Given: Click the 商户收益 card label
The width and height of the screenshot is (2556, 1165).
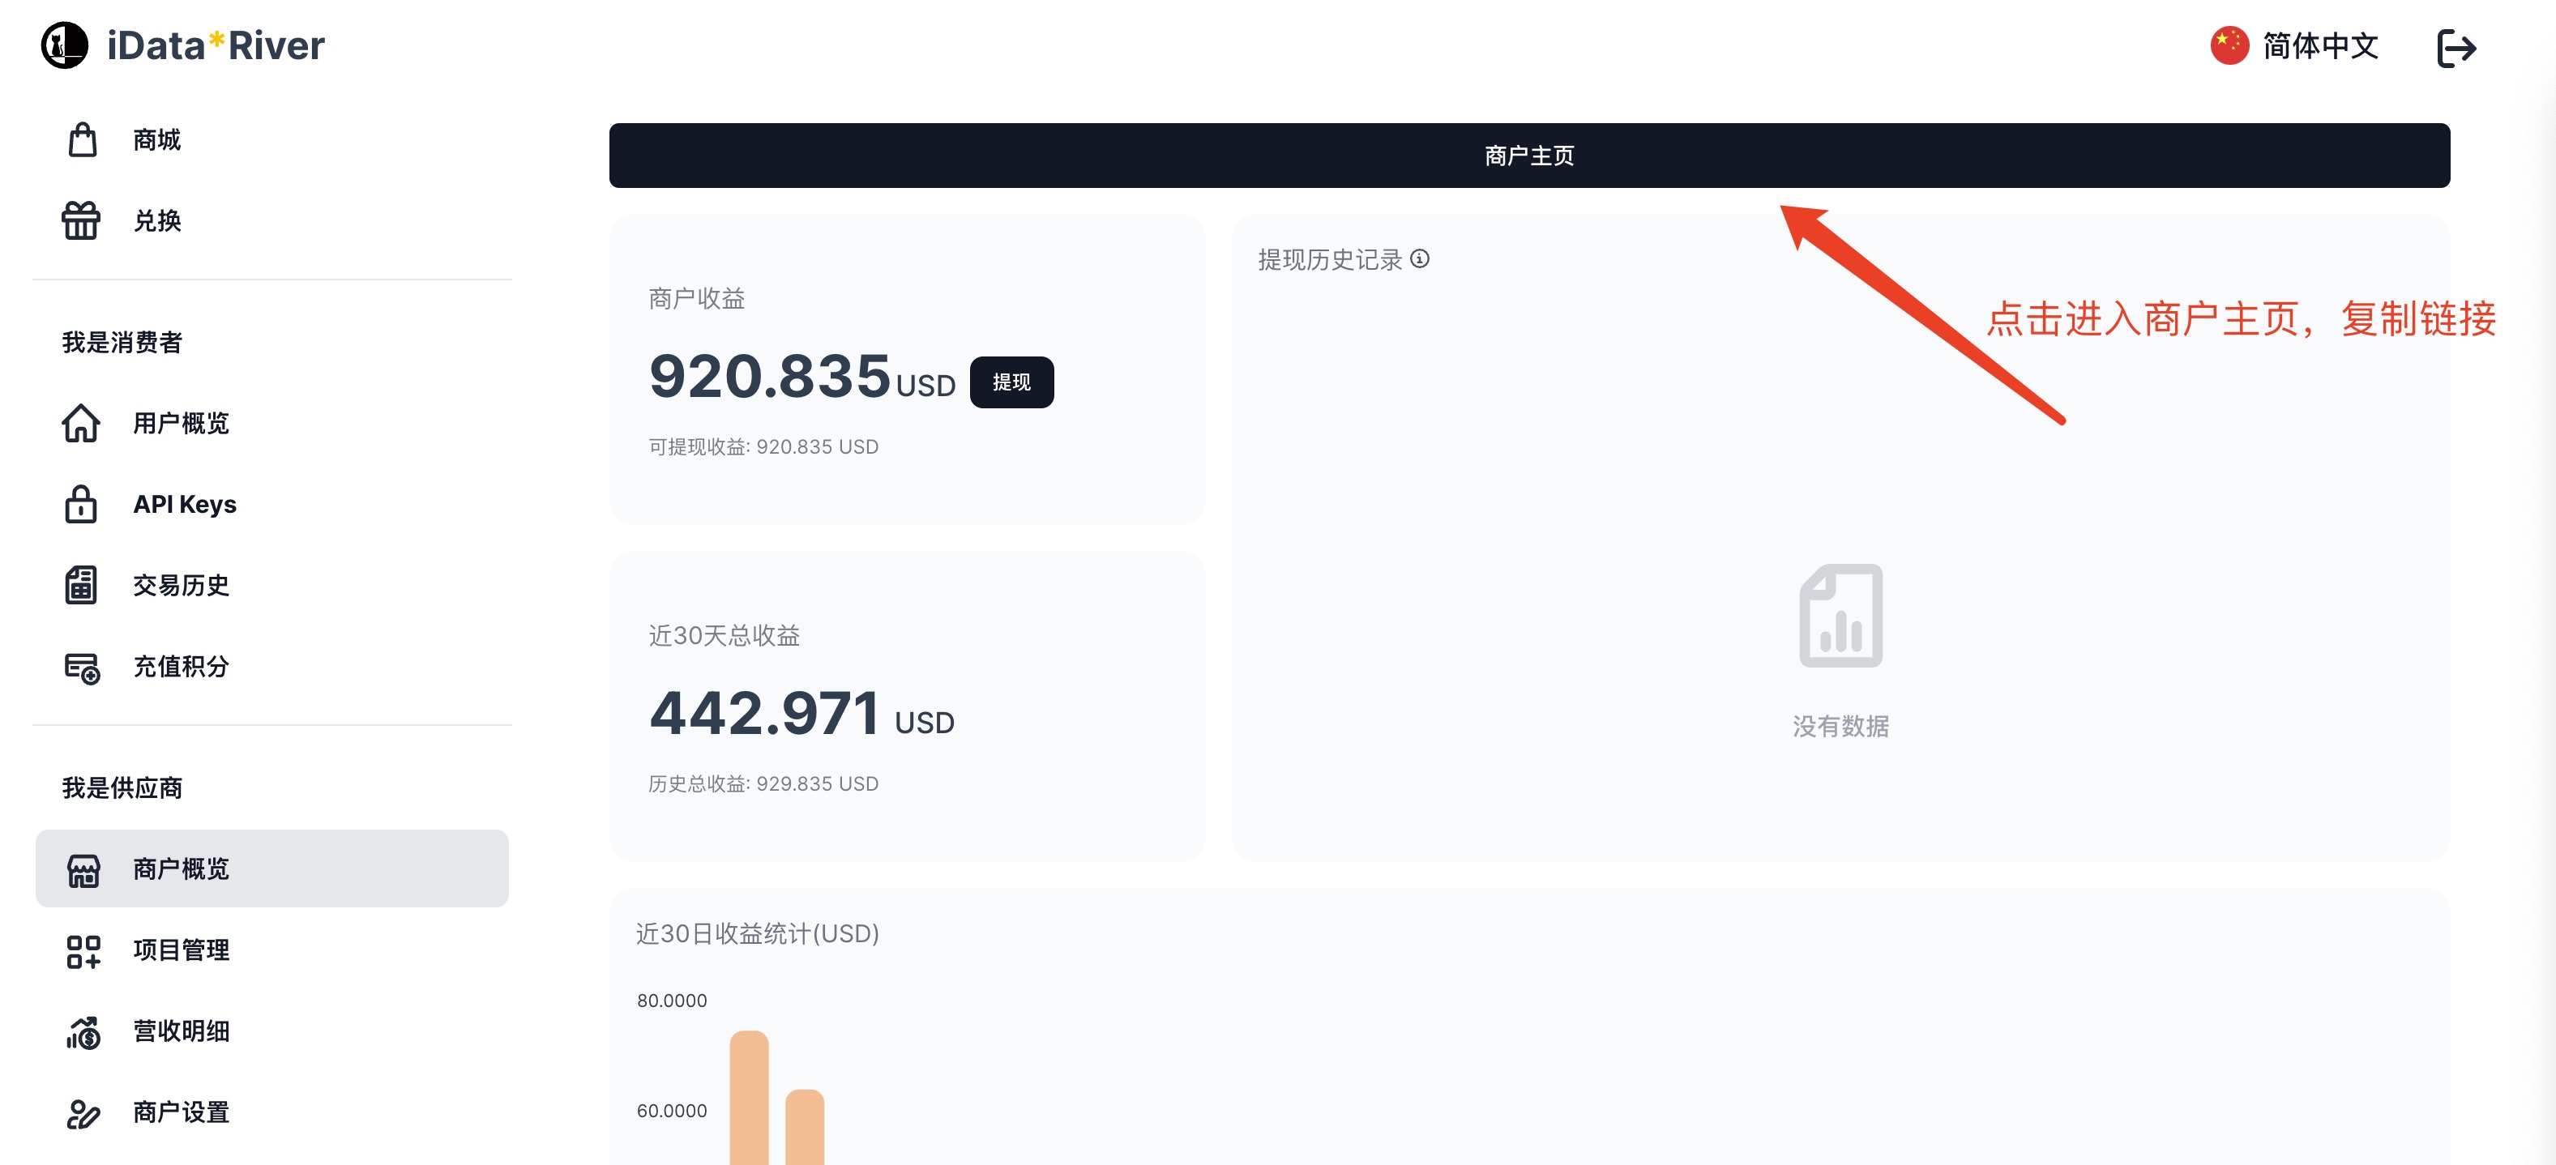Looking at the screenshot, I should click(697, 299).
